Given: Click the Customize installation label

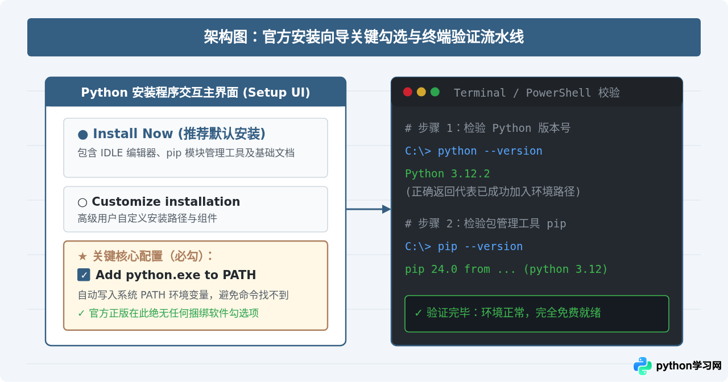Looking at the screenshot, I should coord(166,202).
